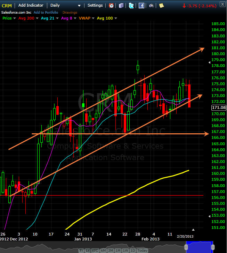Click the VWAP indicator label
The image size is (227, 253).
[84, 18]
